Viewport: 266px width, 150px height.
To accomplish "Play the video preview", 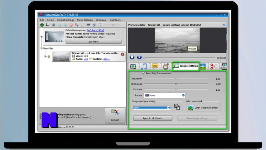I will [139, 57].
